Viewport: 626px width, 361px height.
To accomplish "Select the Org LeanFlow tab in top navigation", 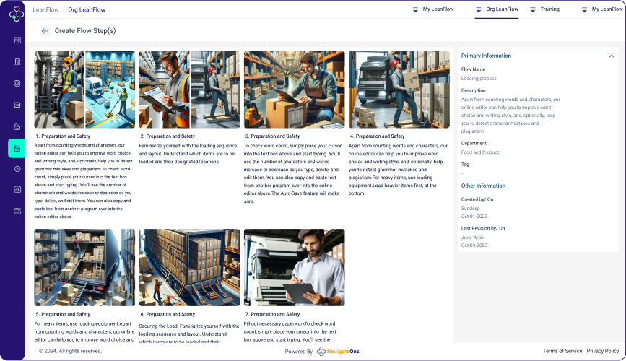I will (x=496, y=9).
